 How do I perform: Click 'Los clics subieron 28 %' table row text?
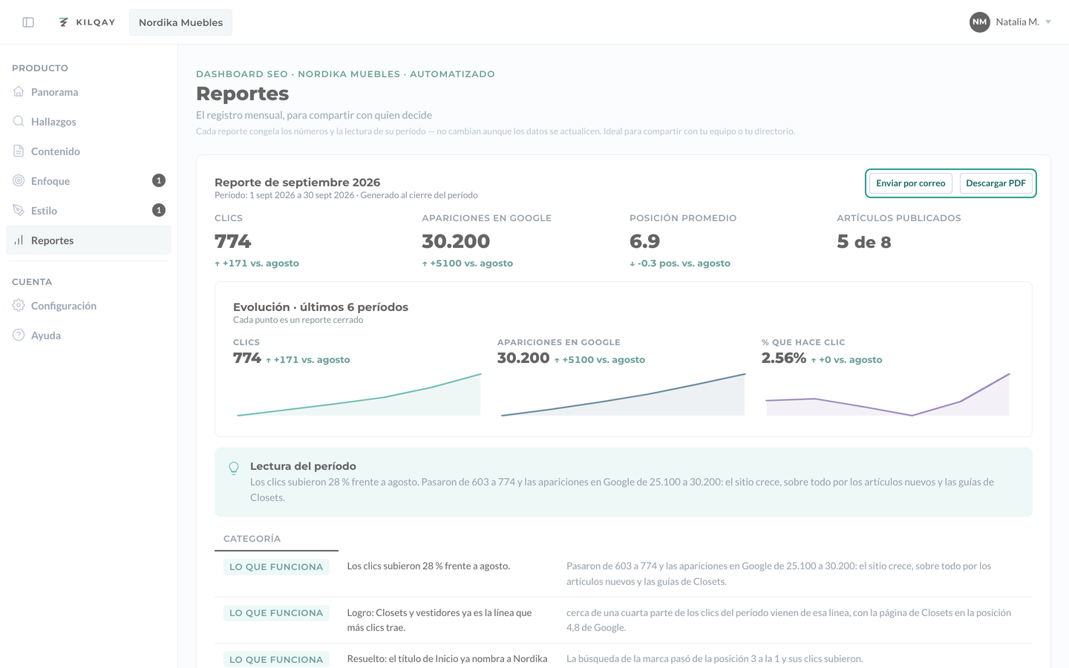click(x=428, y=566)
